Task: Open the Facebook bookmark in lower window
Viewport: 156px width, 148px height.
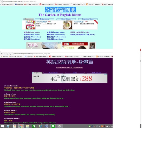Action: pos(29,56)
